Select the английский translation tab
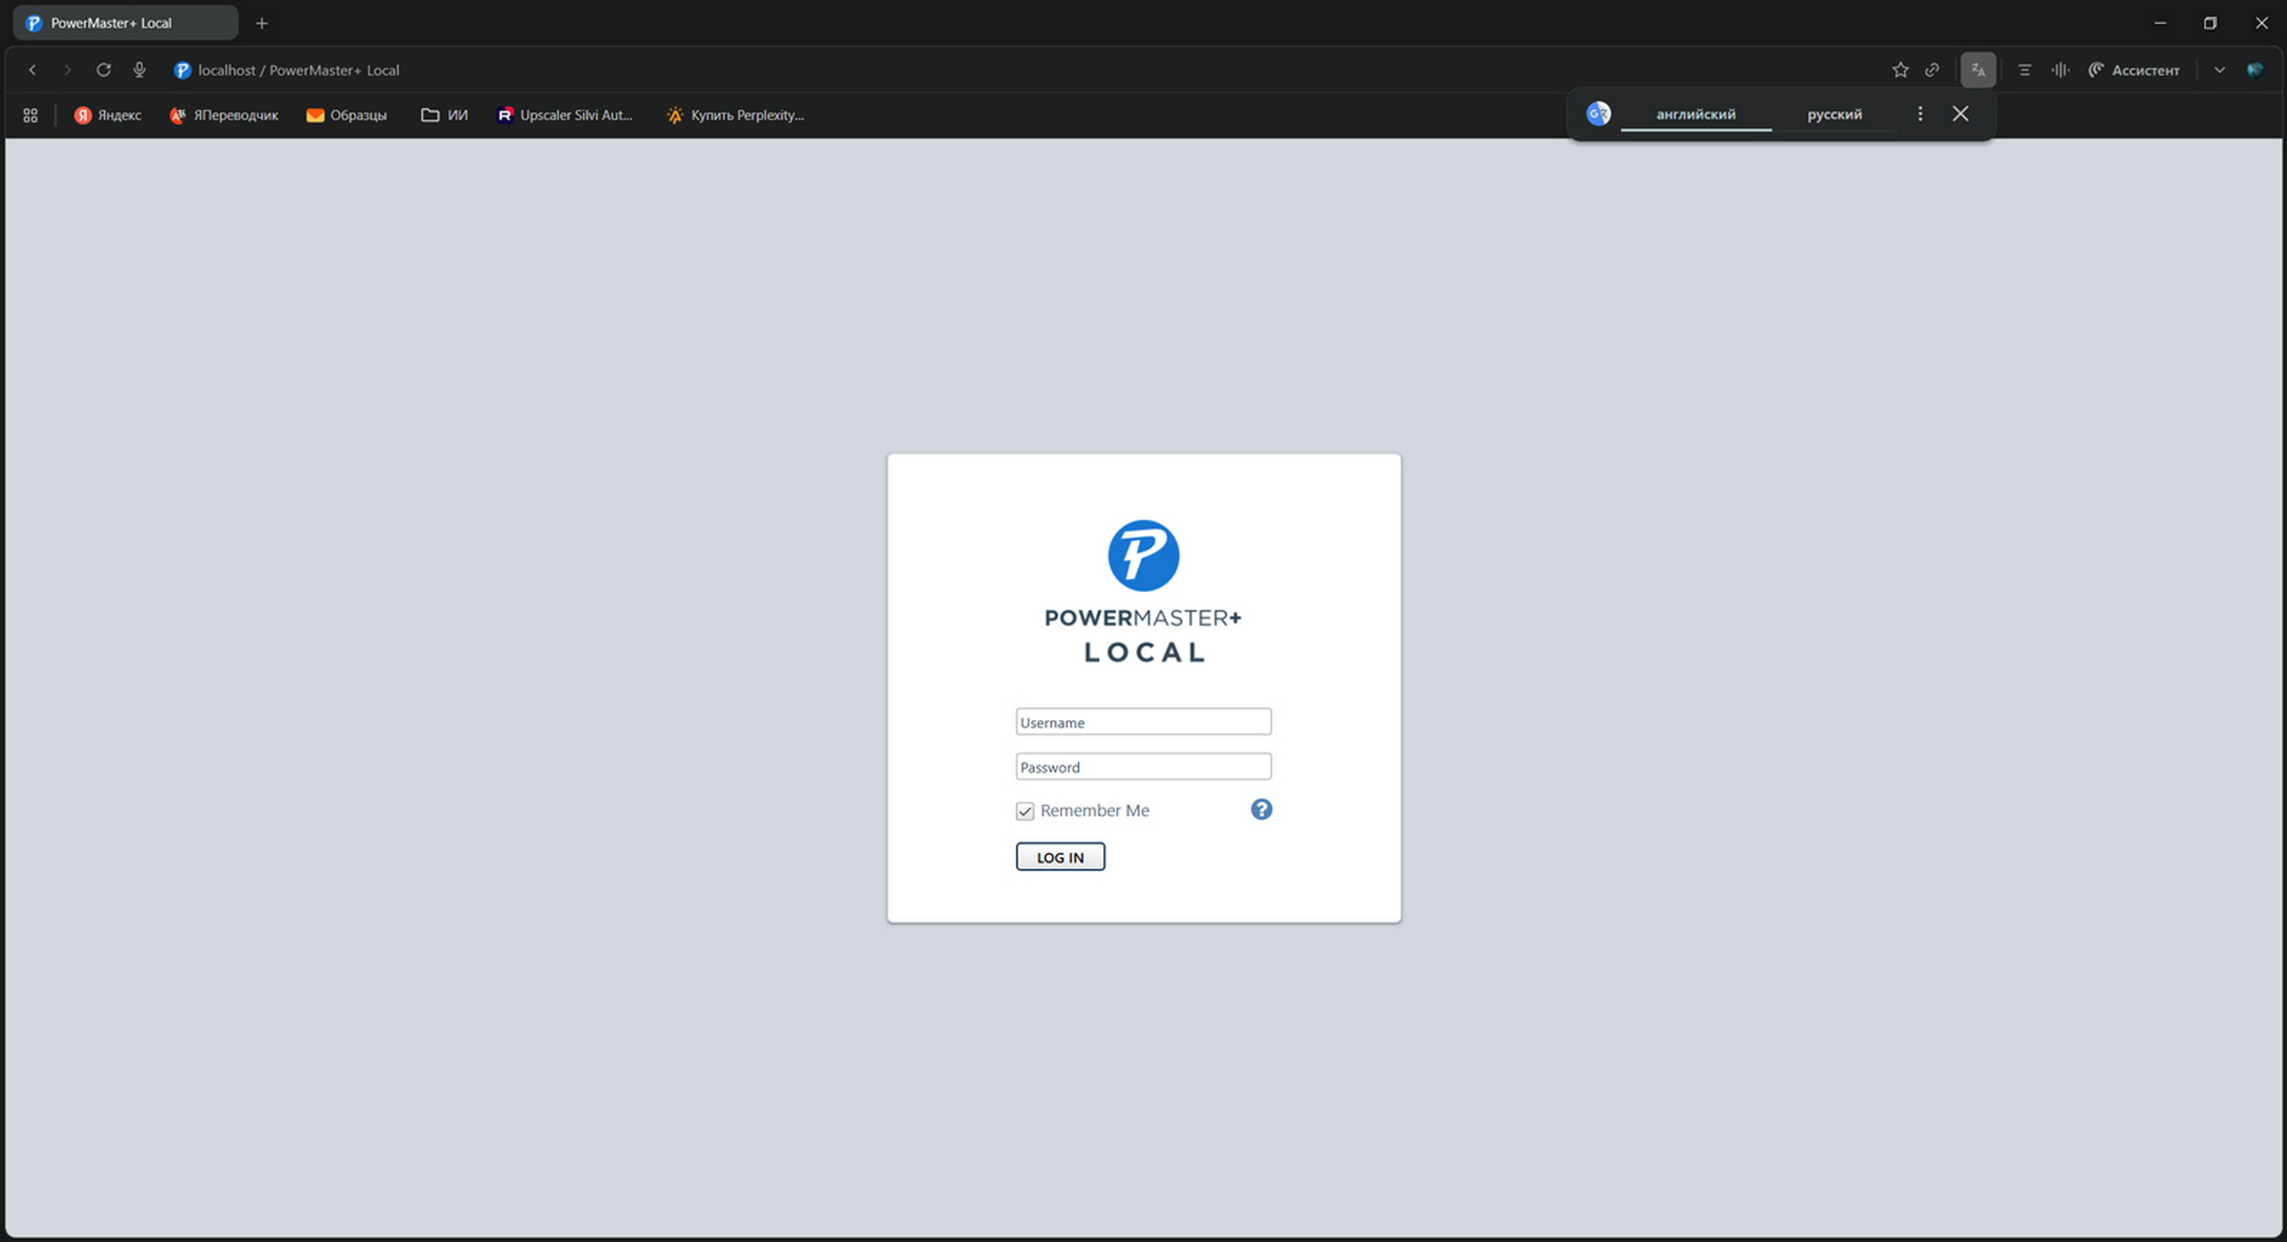Viewport: 2287px width, 1242px height. pyautogui.click(x=1695, y=113)
